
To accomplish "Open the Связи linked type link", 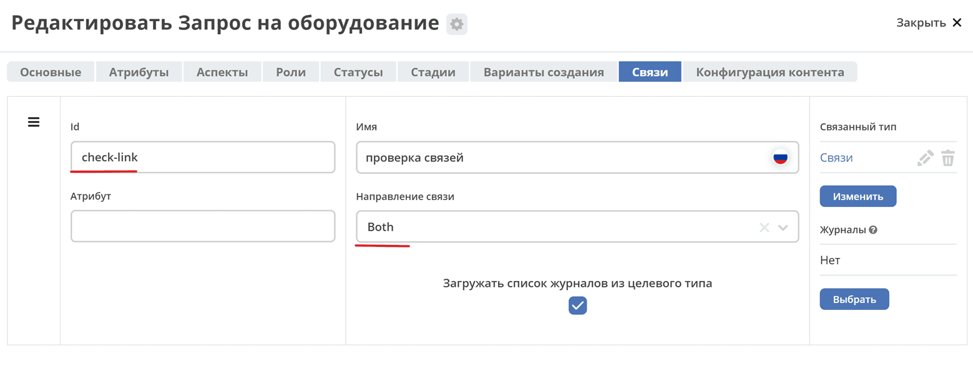I will 836,158.
